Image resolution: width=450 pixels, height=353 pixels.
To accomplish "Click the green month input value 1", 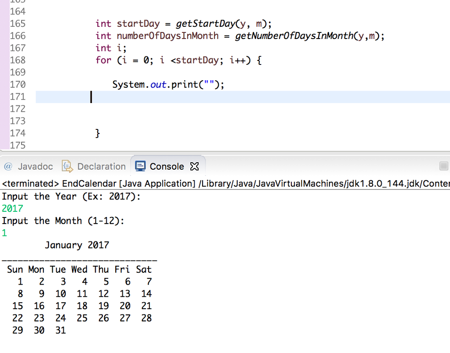I will click(x=4, y=233).
